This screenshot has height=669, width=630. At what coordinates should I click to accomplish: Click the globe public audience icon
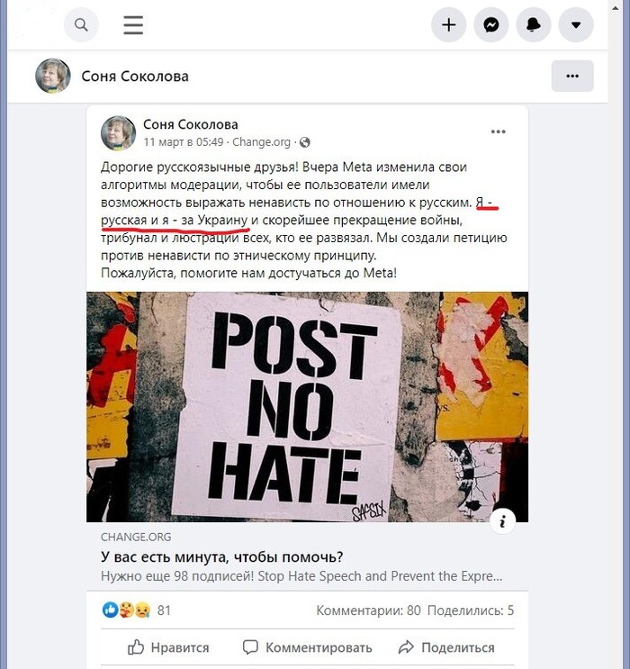pos(304,142)
